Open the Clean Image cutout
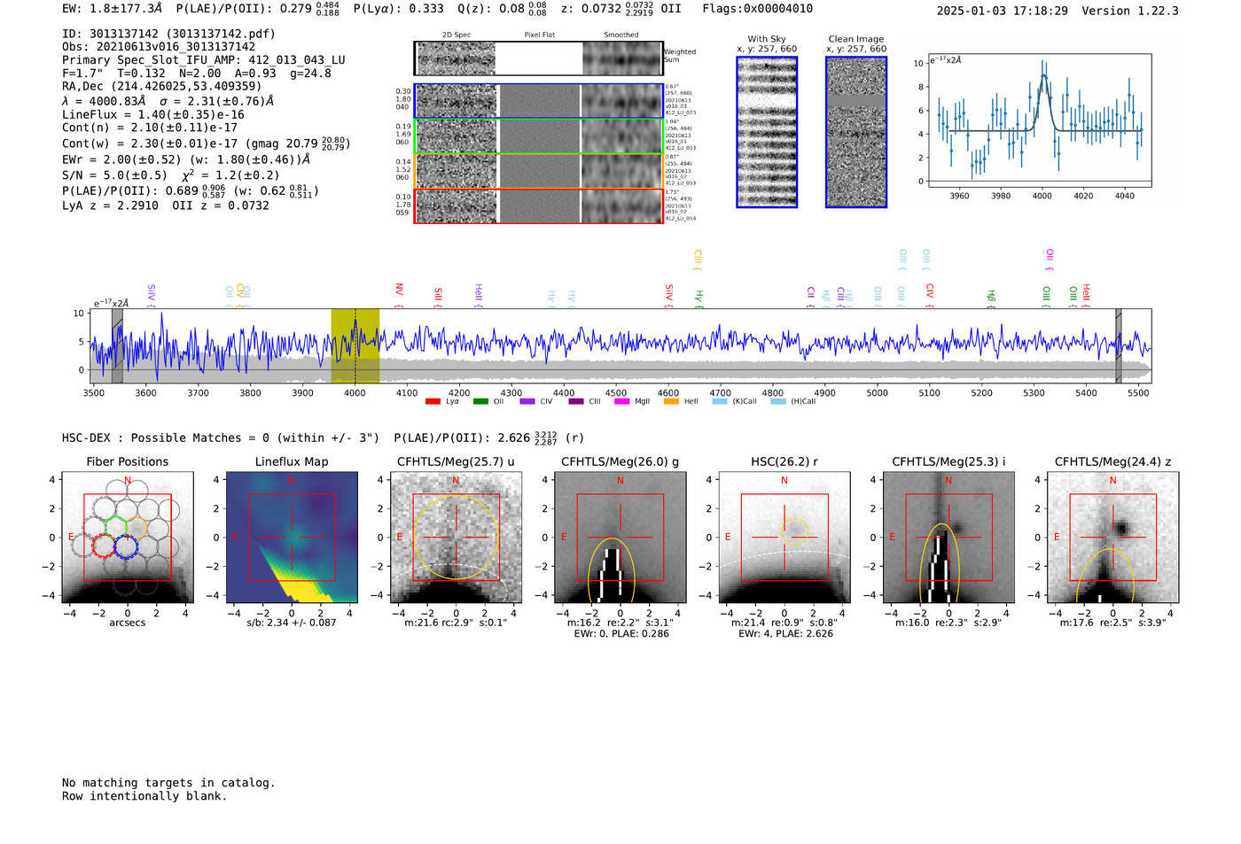 856,132
